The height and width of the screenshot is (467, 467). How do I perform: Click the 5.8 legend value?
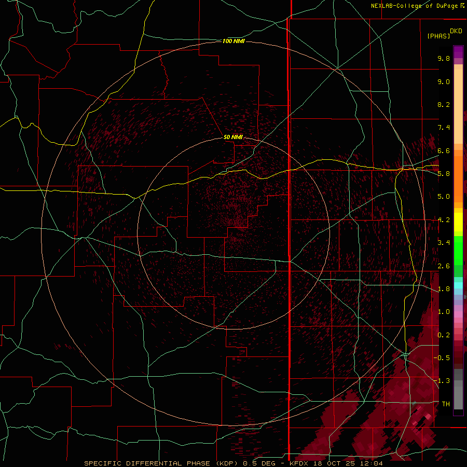[x=444, y=174]
